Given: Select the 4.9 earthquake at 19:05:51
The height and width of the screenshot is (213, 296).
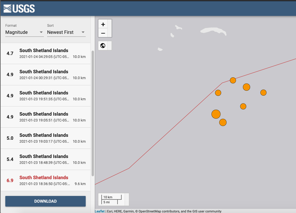Looking at the screenshot, I should [x=45, y=117].
